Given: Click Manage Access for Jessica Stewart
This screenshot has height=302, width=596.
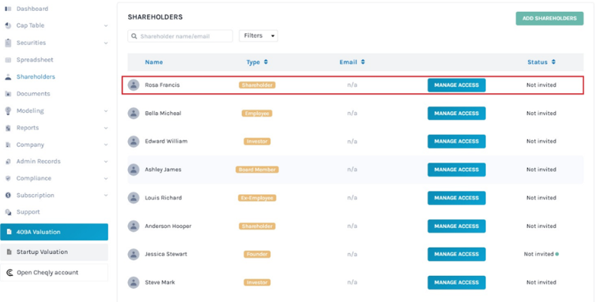Looking at the screenshot, I should [x=457, y=254].
